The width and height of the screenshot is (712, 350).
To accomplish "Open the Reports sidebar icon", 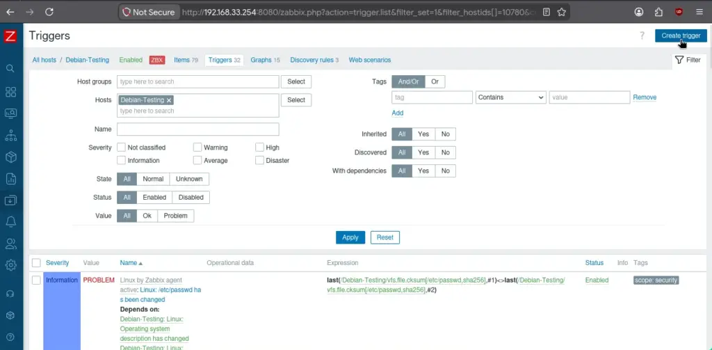I will (10, 179).
